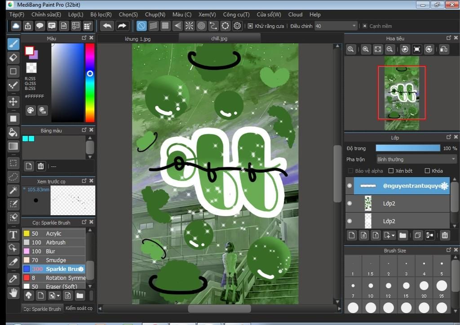This screenshot has width=460, height=325.
Task: Select the first Lớp2 layer thumbnail
Action: click(368, 203)
